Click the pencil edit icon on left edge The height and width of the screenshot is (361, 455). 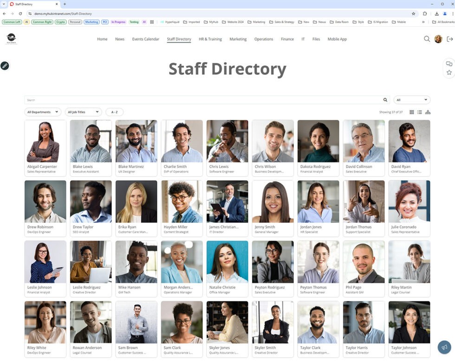(x=5, y=66)
